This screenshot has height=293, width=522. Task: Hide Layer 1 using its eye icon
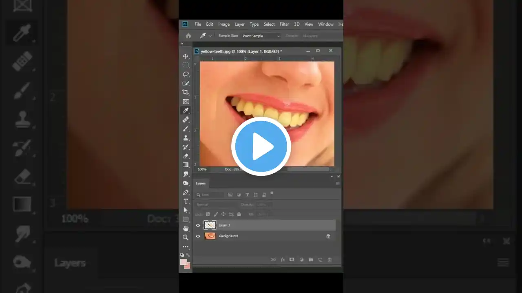[198, 225]
